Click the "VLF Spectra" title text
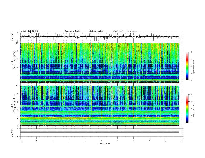Image resolution: width=205 pixels, height=158 pixels. tap(29, 31)
